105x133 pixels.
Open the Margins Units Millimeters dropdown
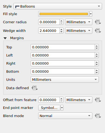point(65,79)
